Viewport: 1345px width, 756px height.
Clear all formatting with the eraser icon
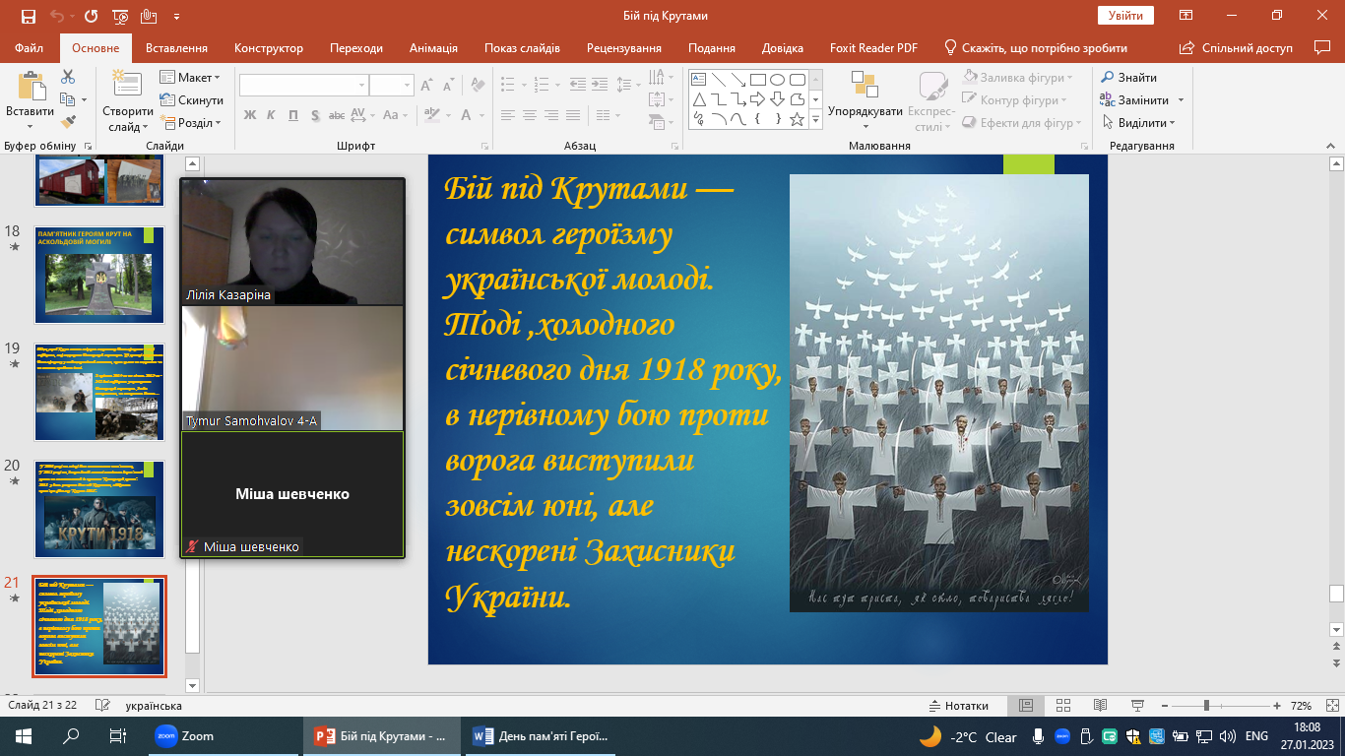click(x=476, y=86)
